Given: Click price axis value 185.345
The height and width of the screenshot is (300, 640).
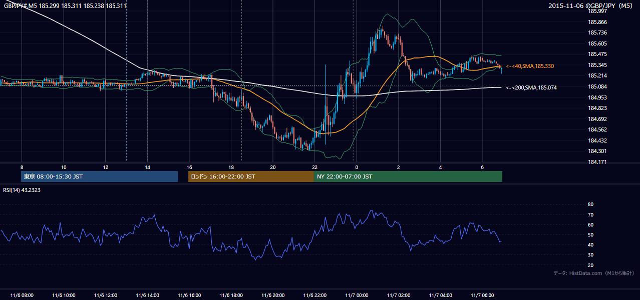Looking at the screenshot, I should 597,65.
